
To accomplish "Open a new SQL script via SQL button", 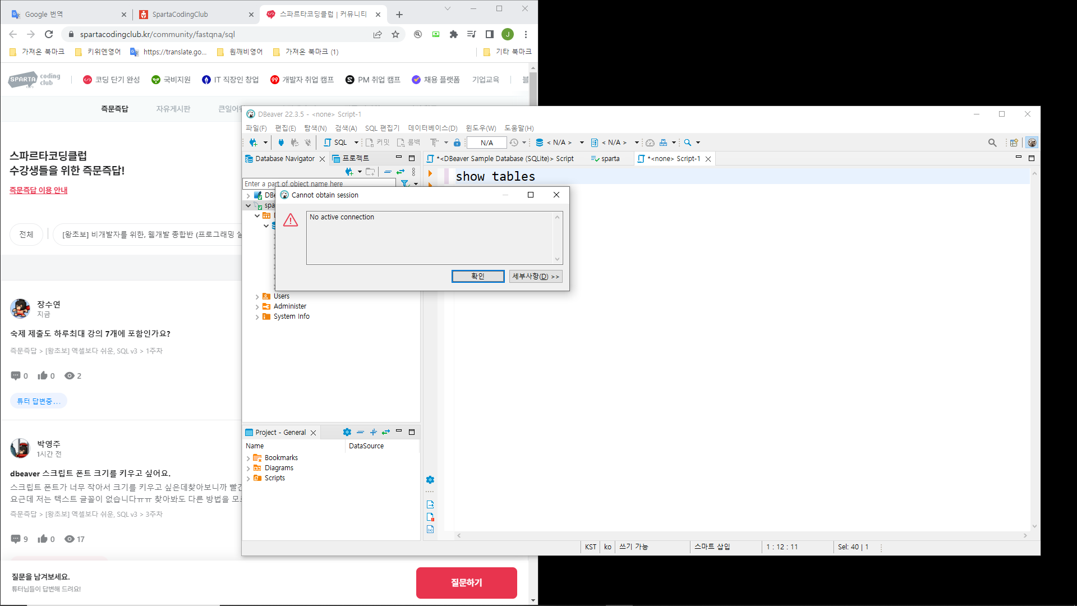I will point(335,143).
